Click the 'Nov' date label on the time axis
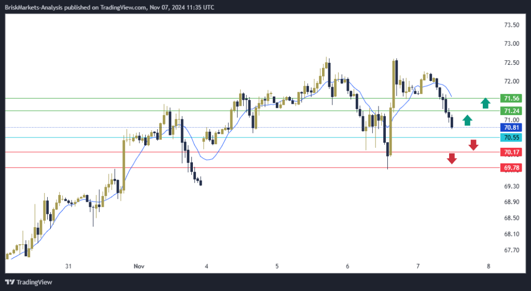Screen dimensions: 531x291 point(138,266)
